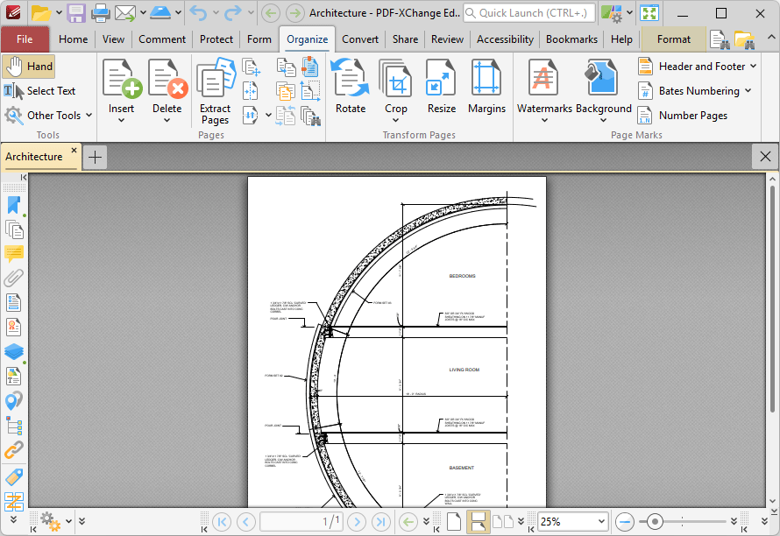This screenshot has height=536, width=780.
Task: Open the File menu
Action: pyautogui.click(x=25, y=39)
